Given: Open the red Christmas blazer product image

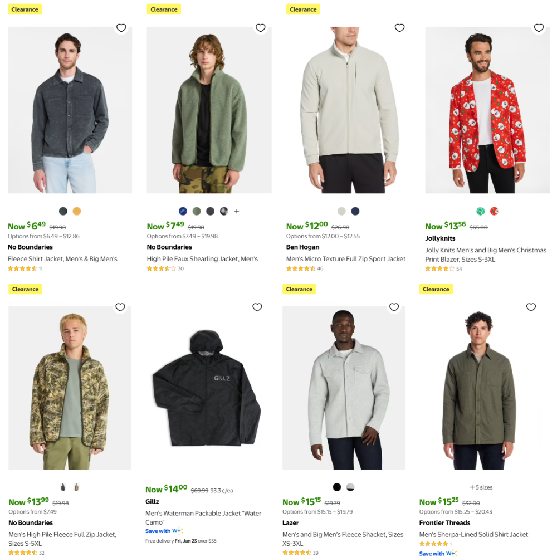Looking at the screenshot, I should [487, 111].
